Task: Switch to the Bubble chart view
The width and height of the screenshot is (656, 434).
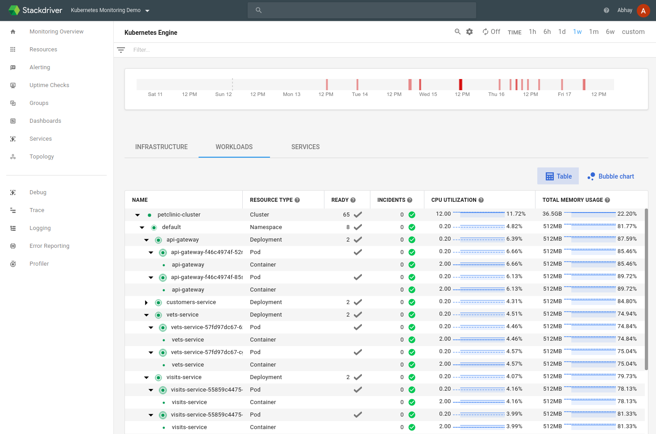Action: click(610, 176)
